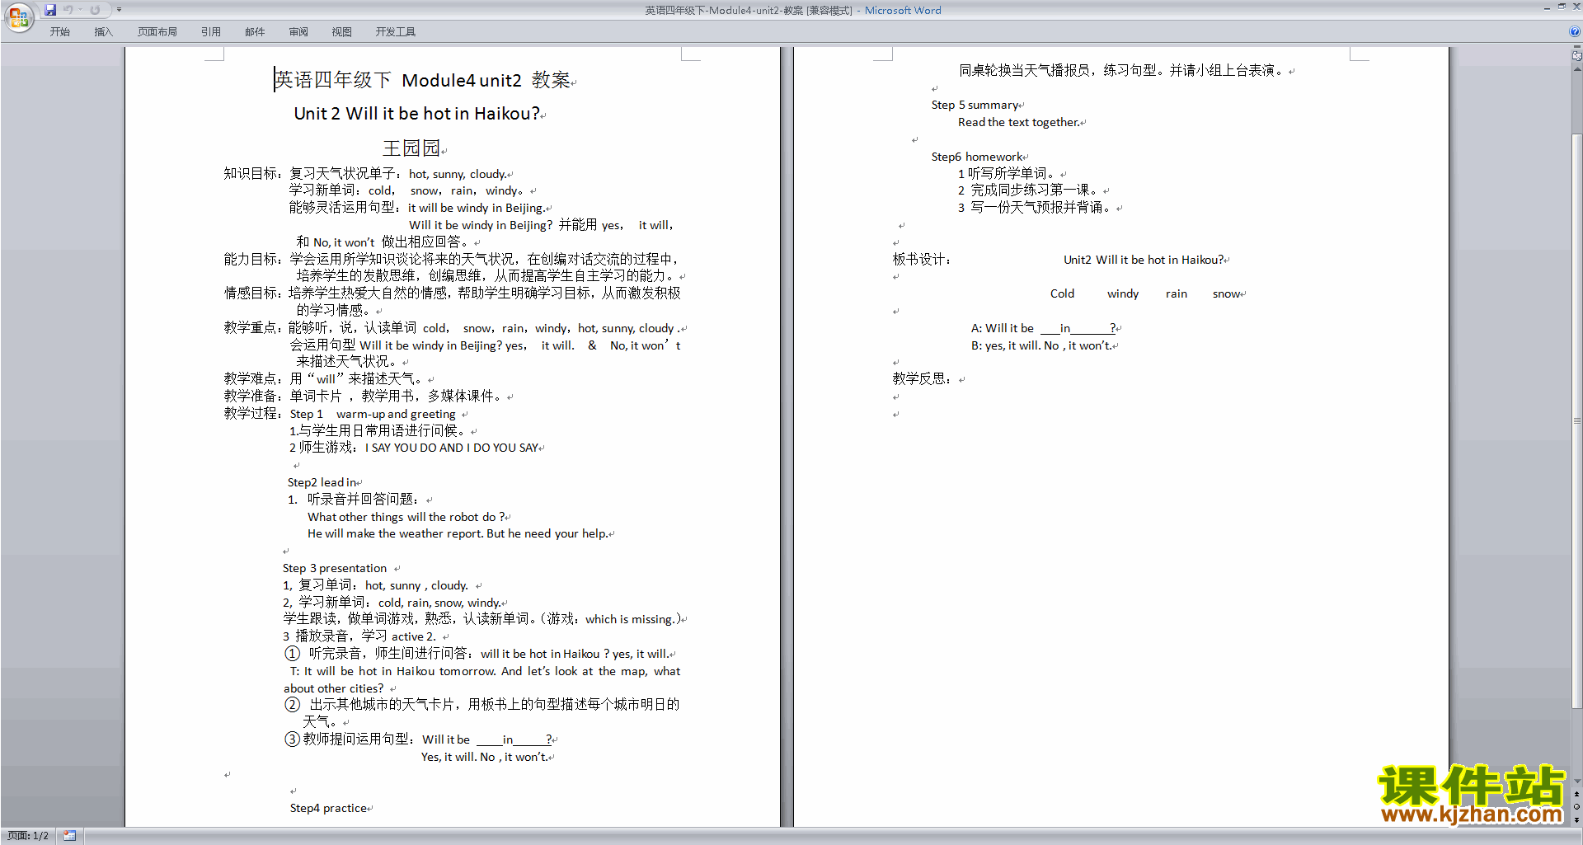Click the vertical scrollbar up arrow

[x=1576, y=69]
